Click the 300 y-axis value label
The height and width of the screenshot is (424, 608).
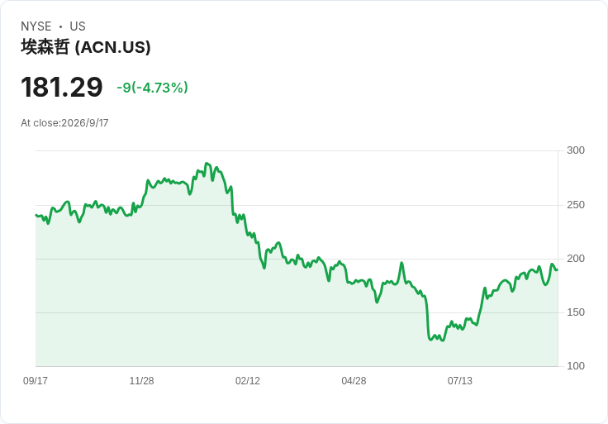576,150
